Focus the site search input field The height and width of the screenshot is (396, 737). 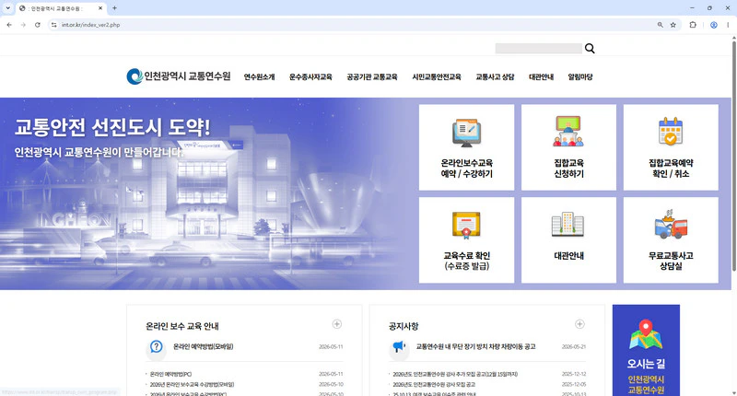pyautogui.click(x=539, y=49)
